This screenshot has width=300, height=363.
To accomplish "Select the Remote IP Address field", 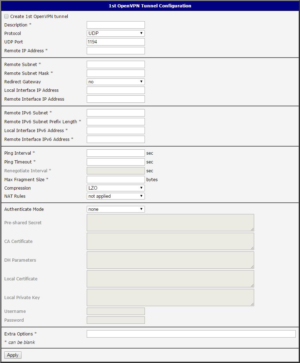I will [116, 51].
